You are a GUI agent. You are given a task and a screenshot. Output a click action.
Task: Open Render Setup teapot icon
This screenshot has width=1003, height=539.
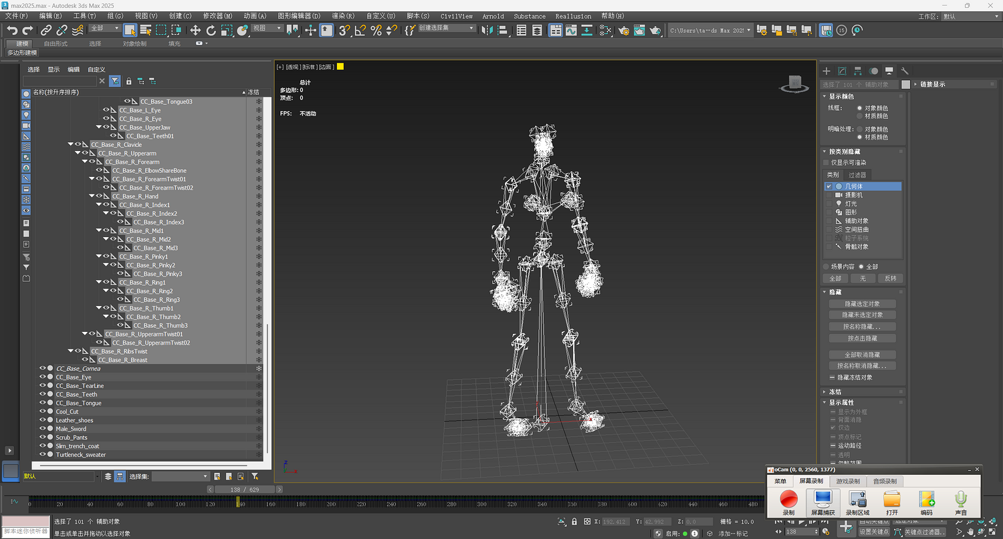624,30
